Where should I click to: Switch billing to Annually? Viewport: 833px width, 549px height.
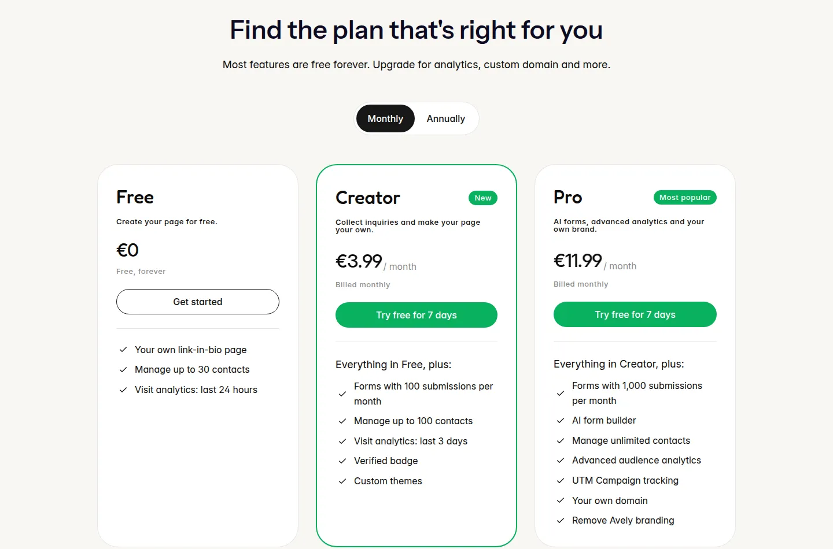(445, 118)
